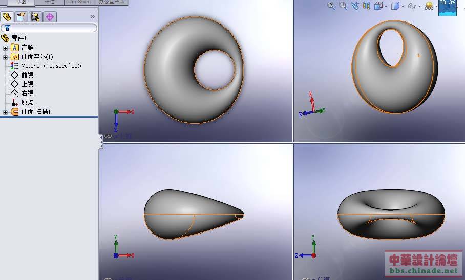
Task: Expand the 曲面实体(1) folder
Action: click(x=5, y=57)
